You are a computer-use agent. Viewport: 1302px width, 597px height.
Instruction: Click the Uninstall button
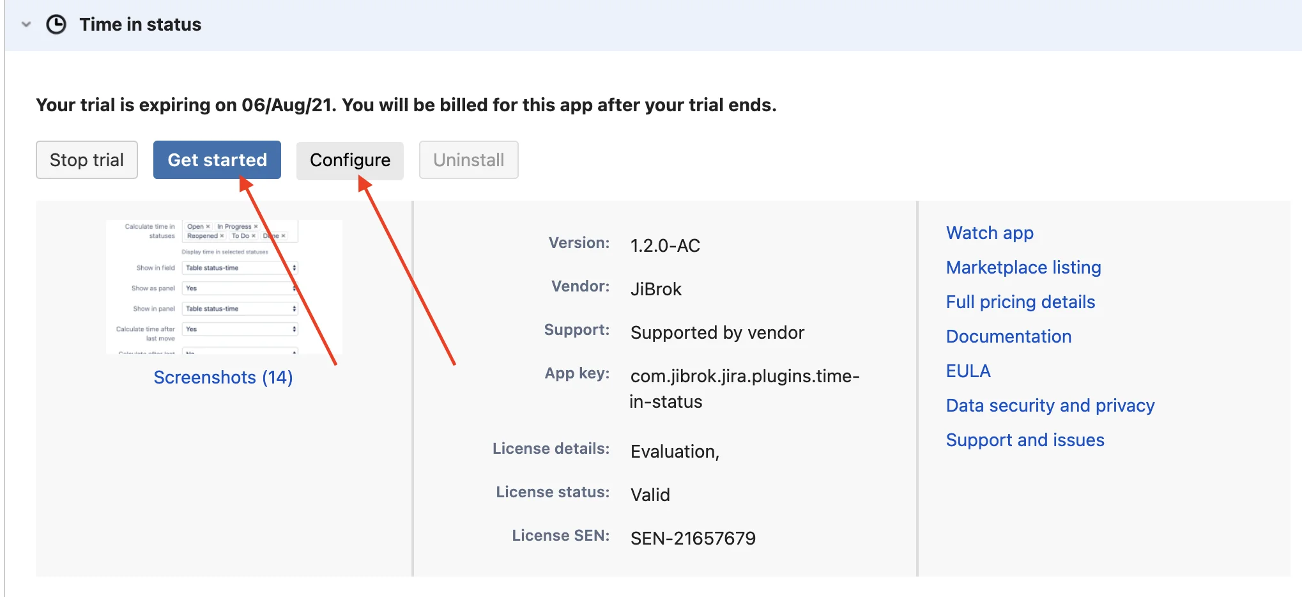tap(468, 160)
